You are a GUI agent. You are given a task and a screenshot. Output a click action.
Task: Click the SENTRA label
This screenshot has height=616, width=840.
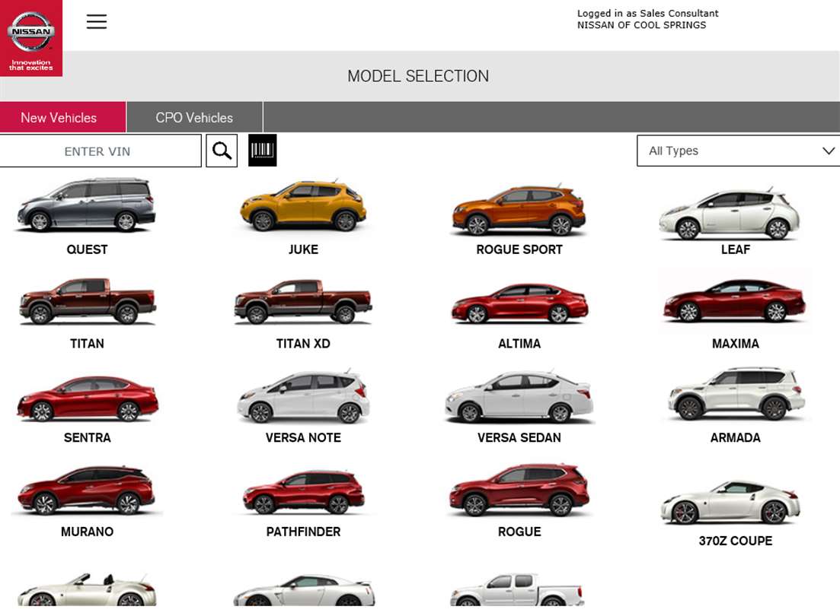(88, 438)
